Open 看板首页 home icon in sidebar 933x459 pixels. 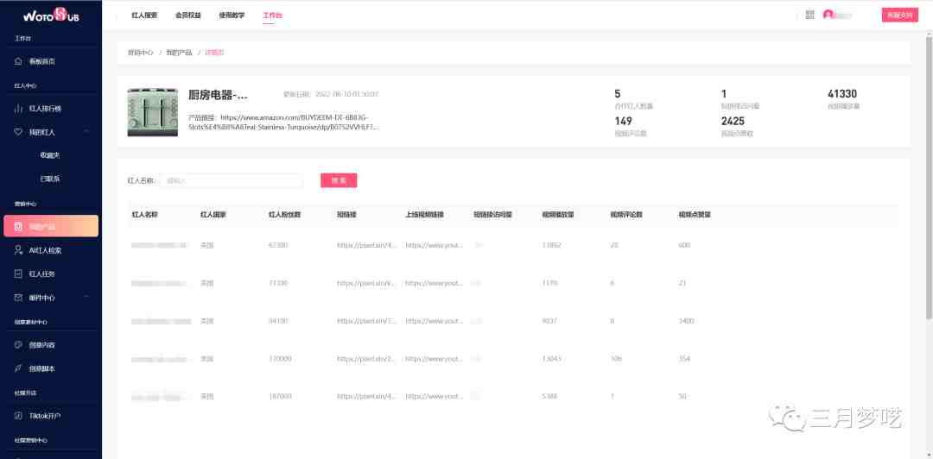click(18, 61)
